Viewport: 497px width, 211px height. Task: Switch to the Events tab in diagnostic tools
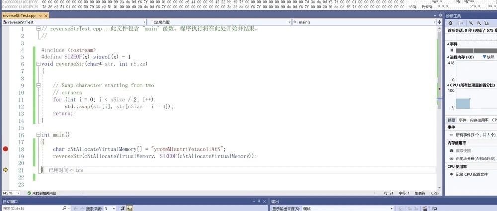(x=463, y=120)
